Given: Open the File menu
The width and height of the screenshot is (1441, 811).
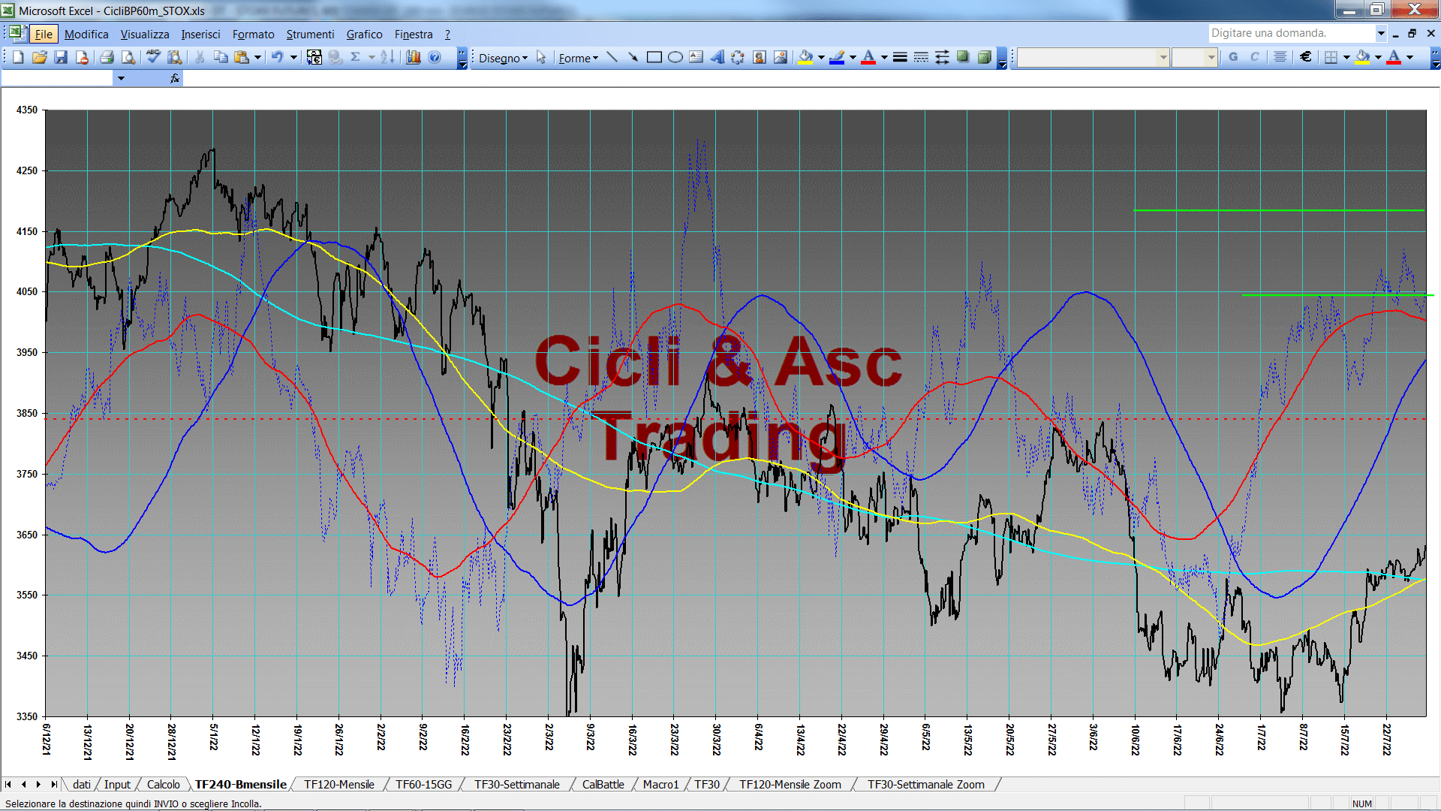Looking at the screenshot, I should (44, 35).
